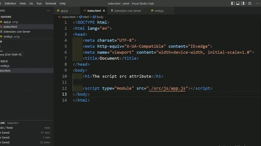Select the Saved entry from 1 min
This screenshot has width=261, height=146.
coord(27,137)
